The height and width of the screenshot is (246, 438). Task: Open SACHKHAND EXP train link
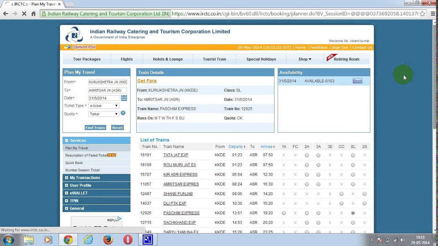180,222
